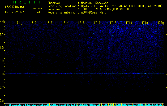Screen dimensions: 167x106
Task: Click the 1712 time marker
Action: click(33, 23)
